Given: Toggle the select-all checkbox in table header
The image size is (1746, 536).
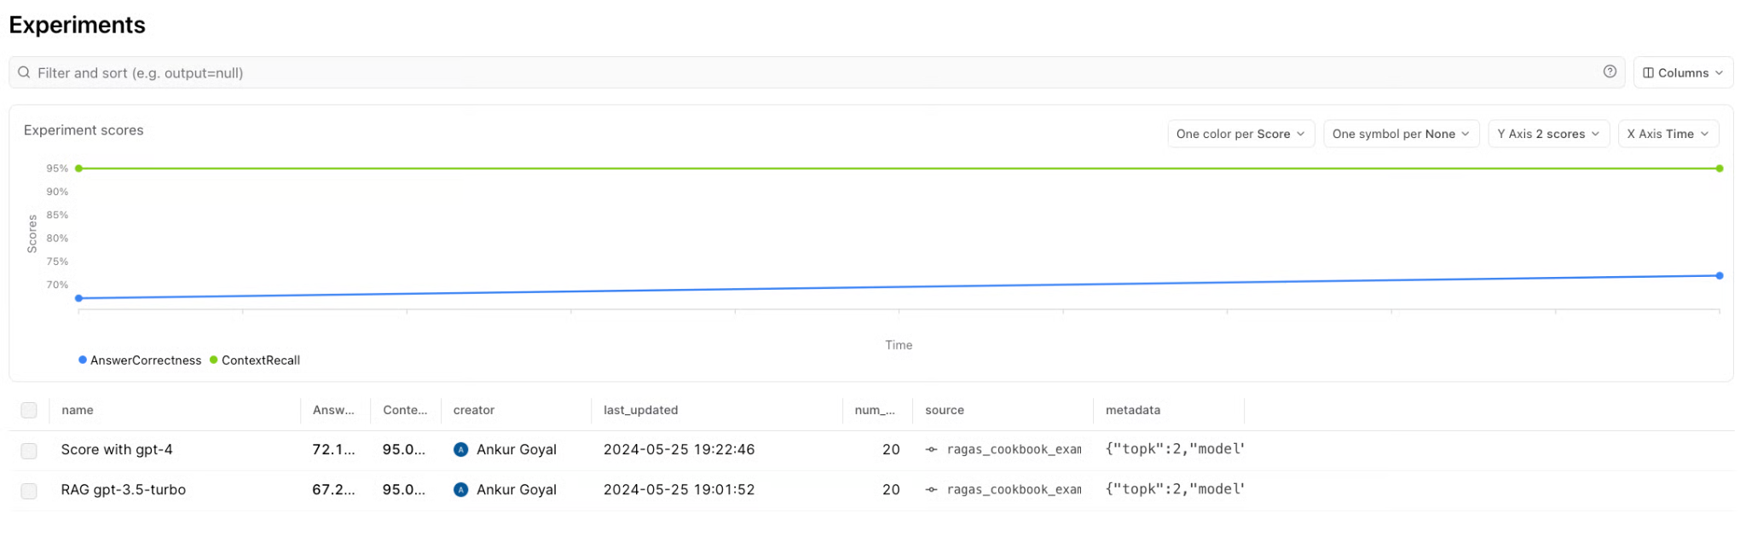Looking at the screenshot, I should [29, 410].
